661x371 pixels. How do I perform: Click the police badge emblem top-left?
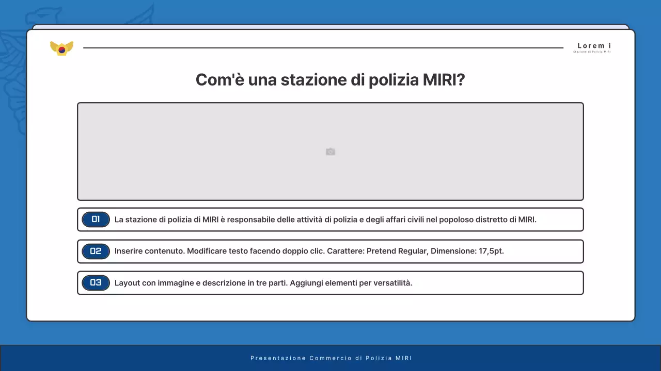click(x=61, y=47)
